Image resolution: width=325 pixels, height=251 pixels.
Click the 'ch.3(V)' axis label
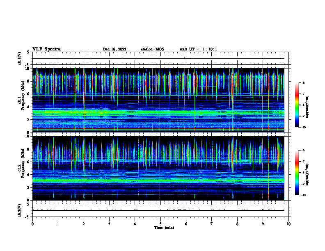(20, 210)
